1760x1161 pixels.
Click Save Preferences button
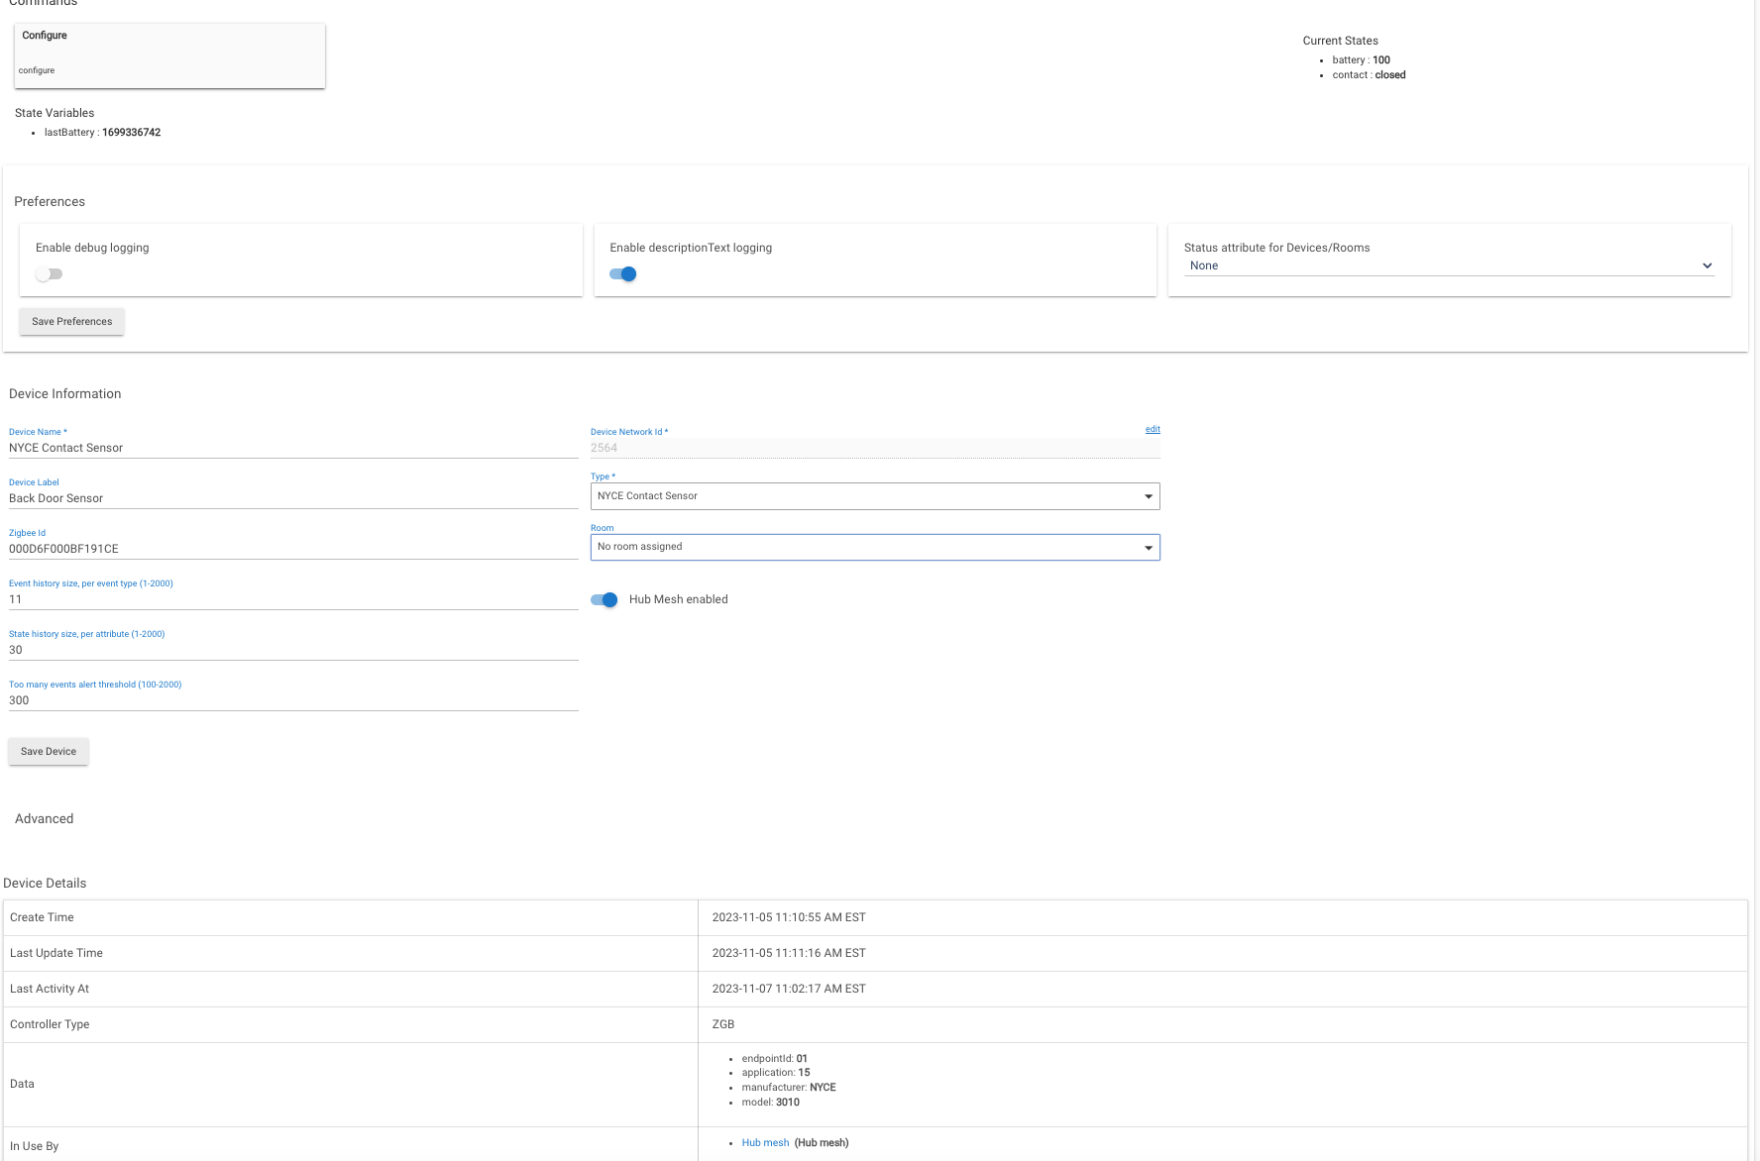(71, 322)
